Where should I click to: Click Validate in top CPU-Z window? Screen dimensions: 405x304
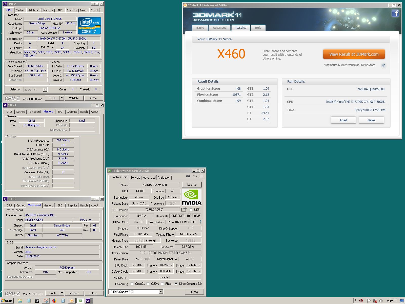pyautogui.click(x=74, y=98)
